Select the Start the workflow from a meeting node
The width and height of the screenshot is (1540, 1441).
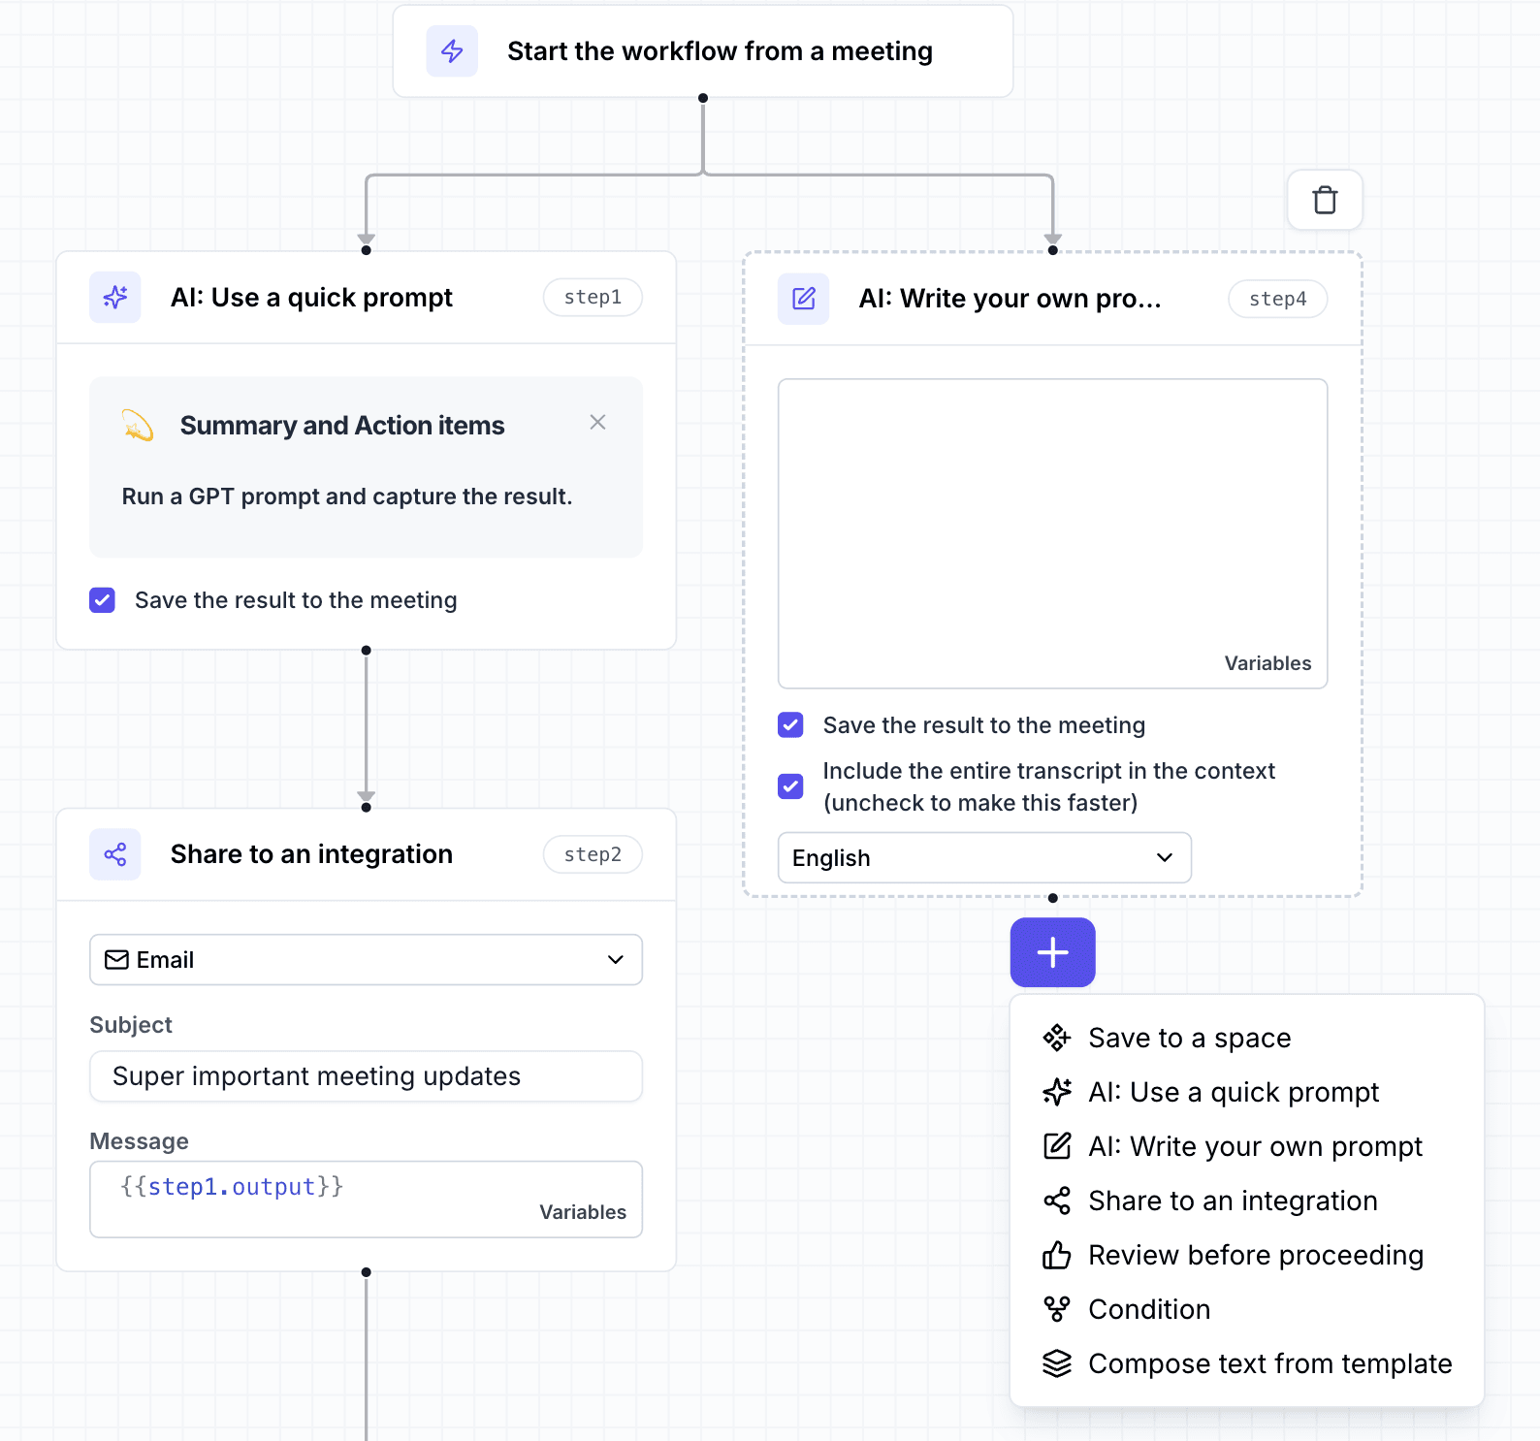(703, 51)
